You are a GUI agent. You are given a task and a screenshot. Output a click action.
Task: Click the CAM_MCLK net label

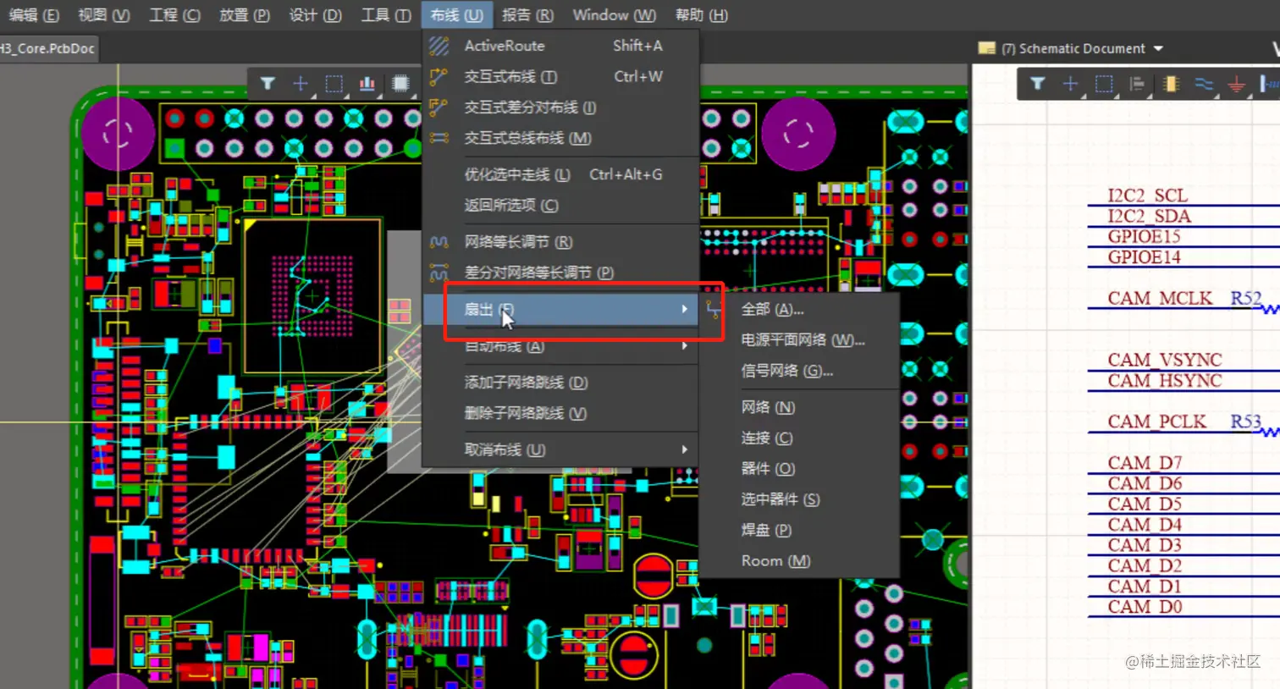point(1160,298)
